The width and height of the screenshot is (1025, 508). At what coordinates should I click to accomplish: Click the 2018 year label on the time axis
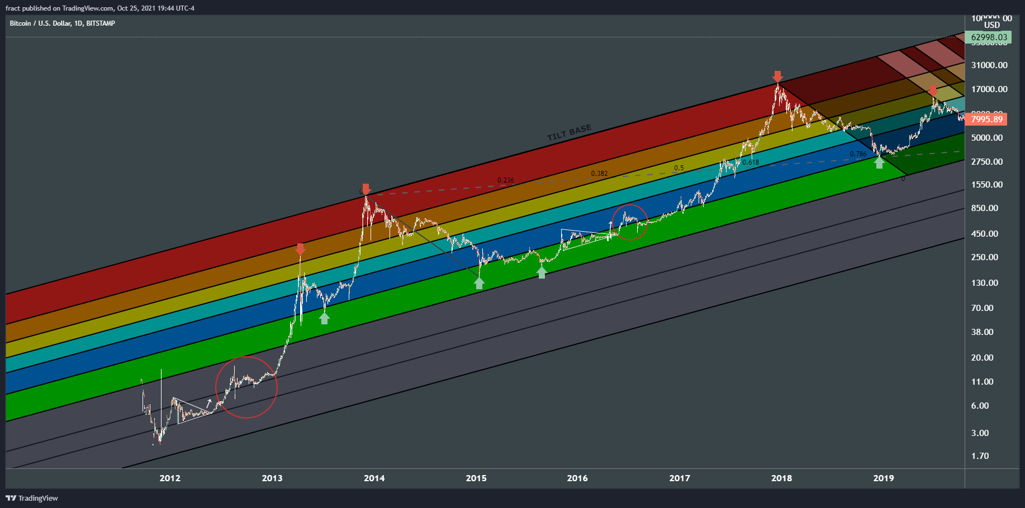tap(781, 478)
